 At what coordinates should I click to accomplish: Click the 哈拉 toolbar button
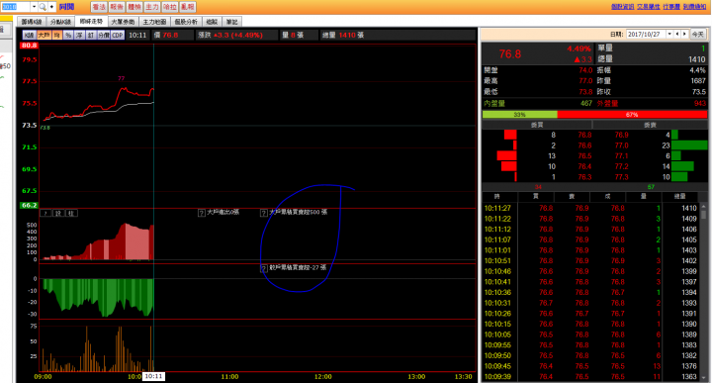(170, 7)
